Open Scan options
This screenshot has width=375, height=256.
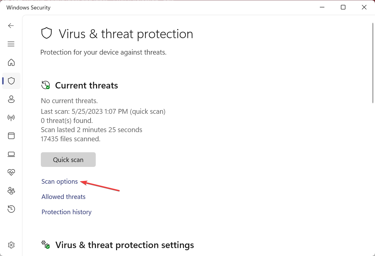pyautogui.click(x=59, y=181)
